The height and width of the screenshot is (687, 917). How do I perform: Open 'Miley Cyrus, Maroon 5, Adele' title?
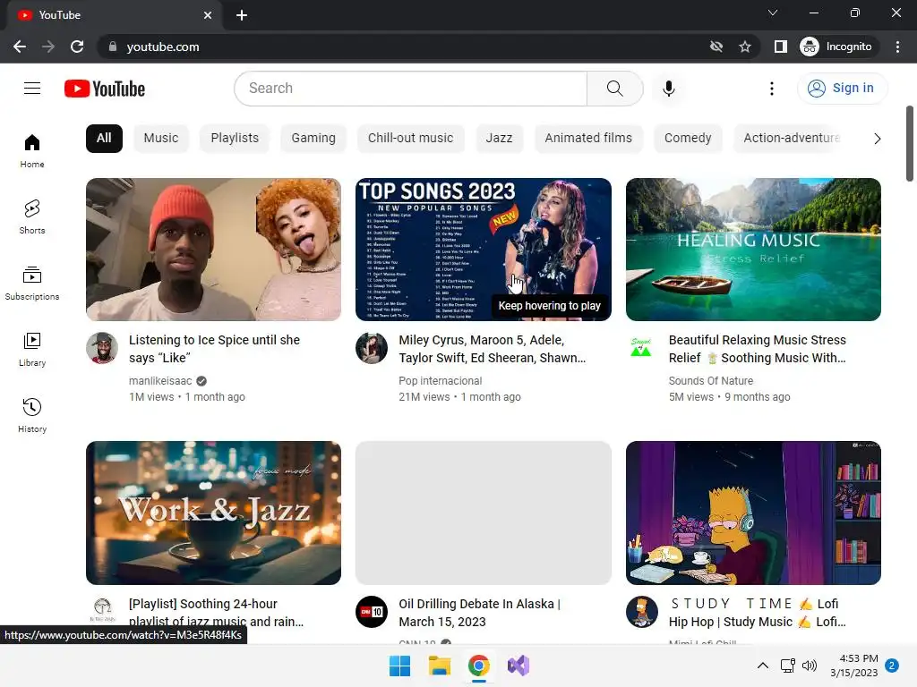[493, 349]
